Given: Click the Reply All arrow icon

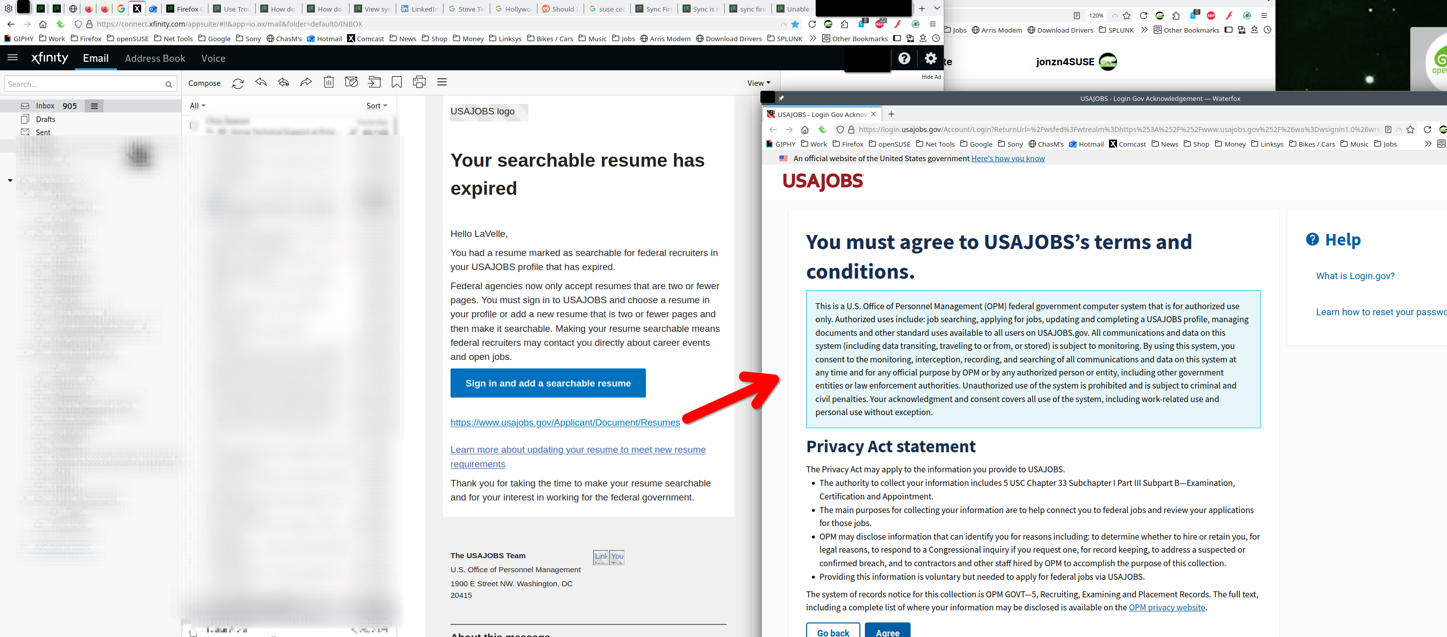Looking at the screenshot, I should tap(283, 82).
